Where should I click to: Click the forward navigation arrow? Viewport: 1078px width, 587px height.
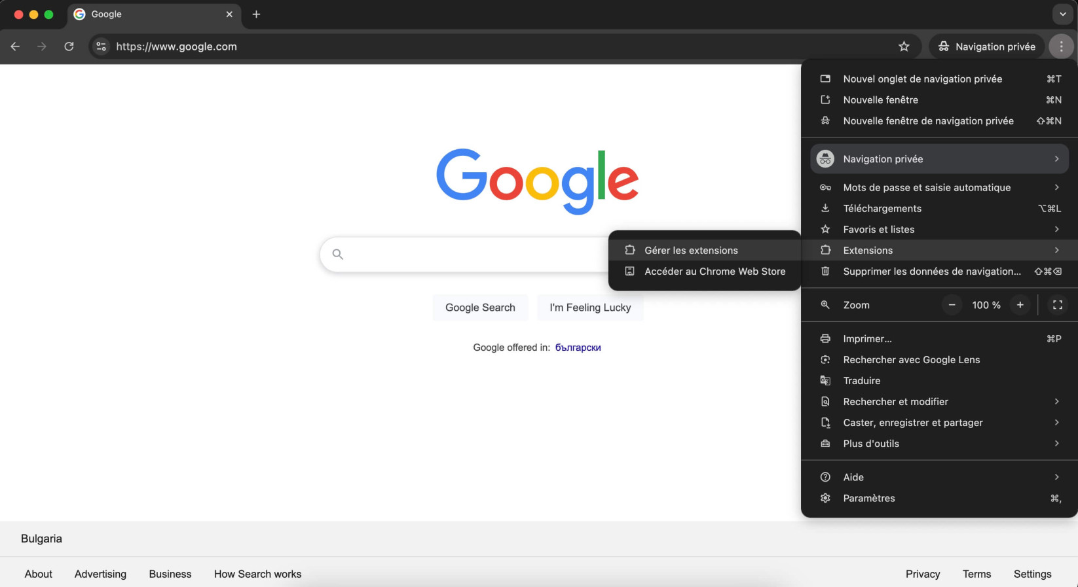(x=42, y=46)
